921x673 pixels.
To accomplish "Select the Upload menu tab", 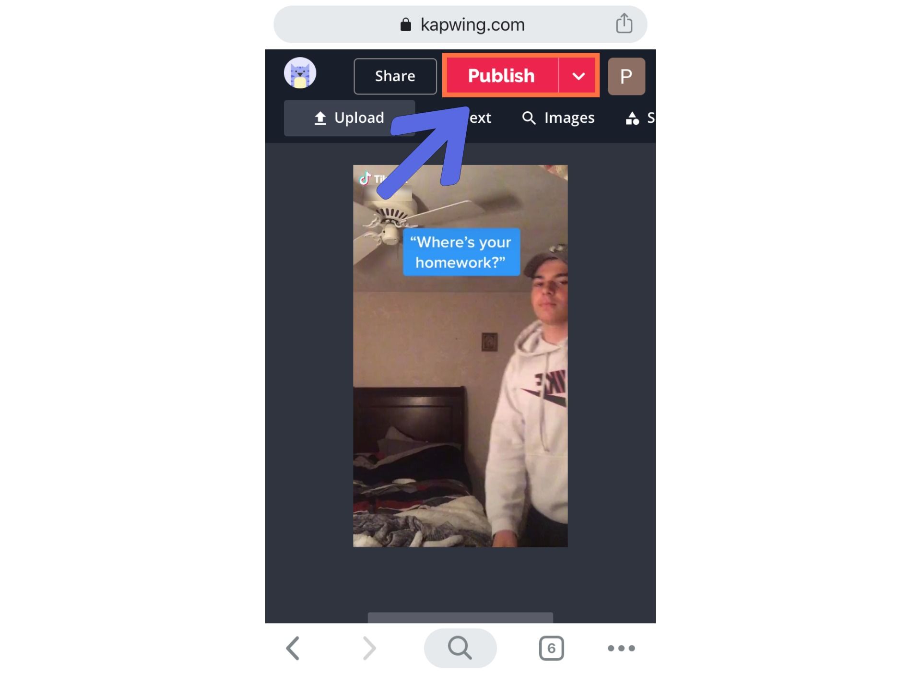I will [349, 118].
